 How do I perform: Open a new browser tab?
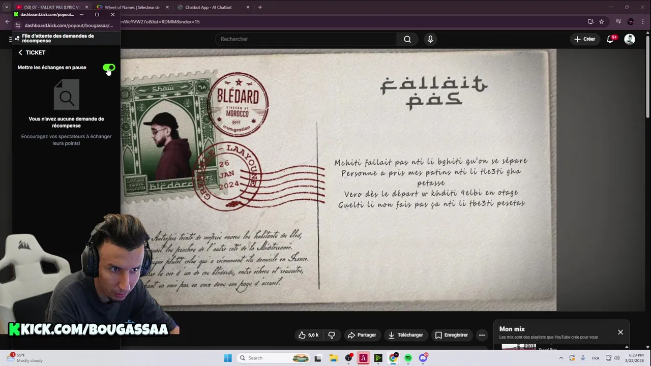(260, 7)
